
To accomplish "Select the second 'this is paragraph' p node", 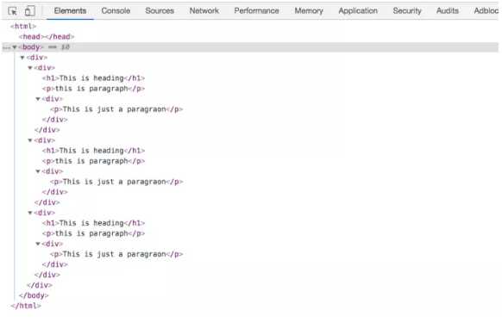I will click(x=93, y=161).
